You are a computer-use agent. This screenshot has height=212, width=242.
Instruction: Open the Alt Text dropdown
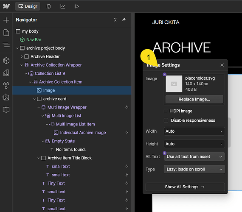194,156
